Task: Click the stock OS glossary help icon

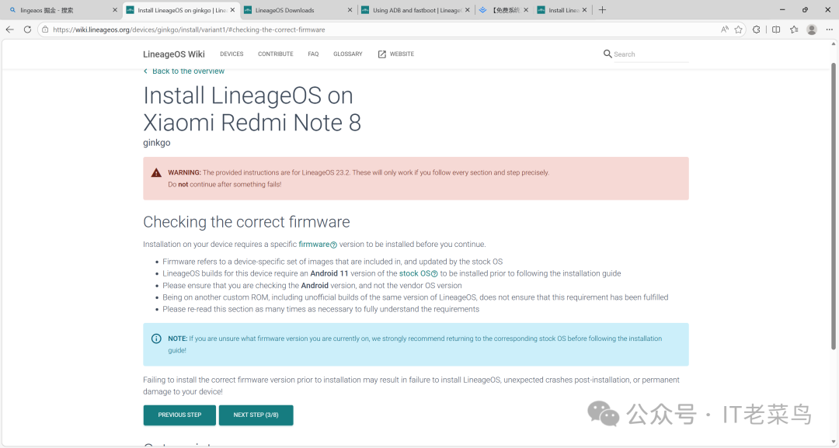Action: point(434,274)
